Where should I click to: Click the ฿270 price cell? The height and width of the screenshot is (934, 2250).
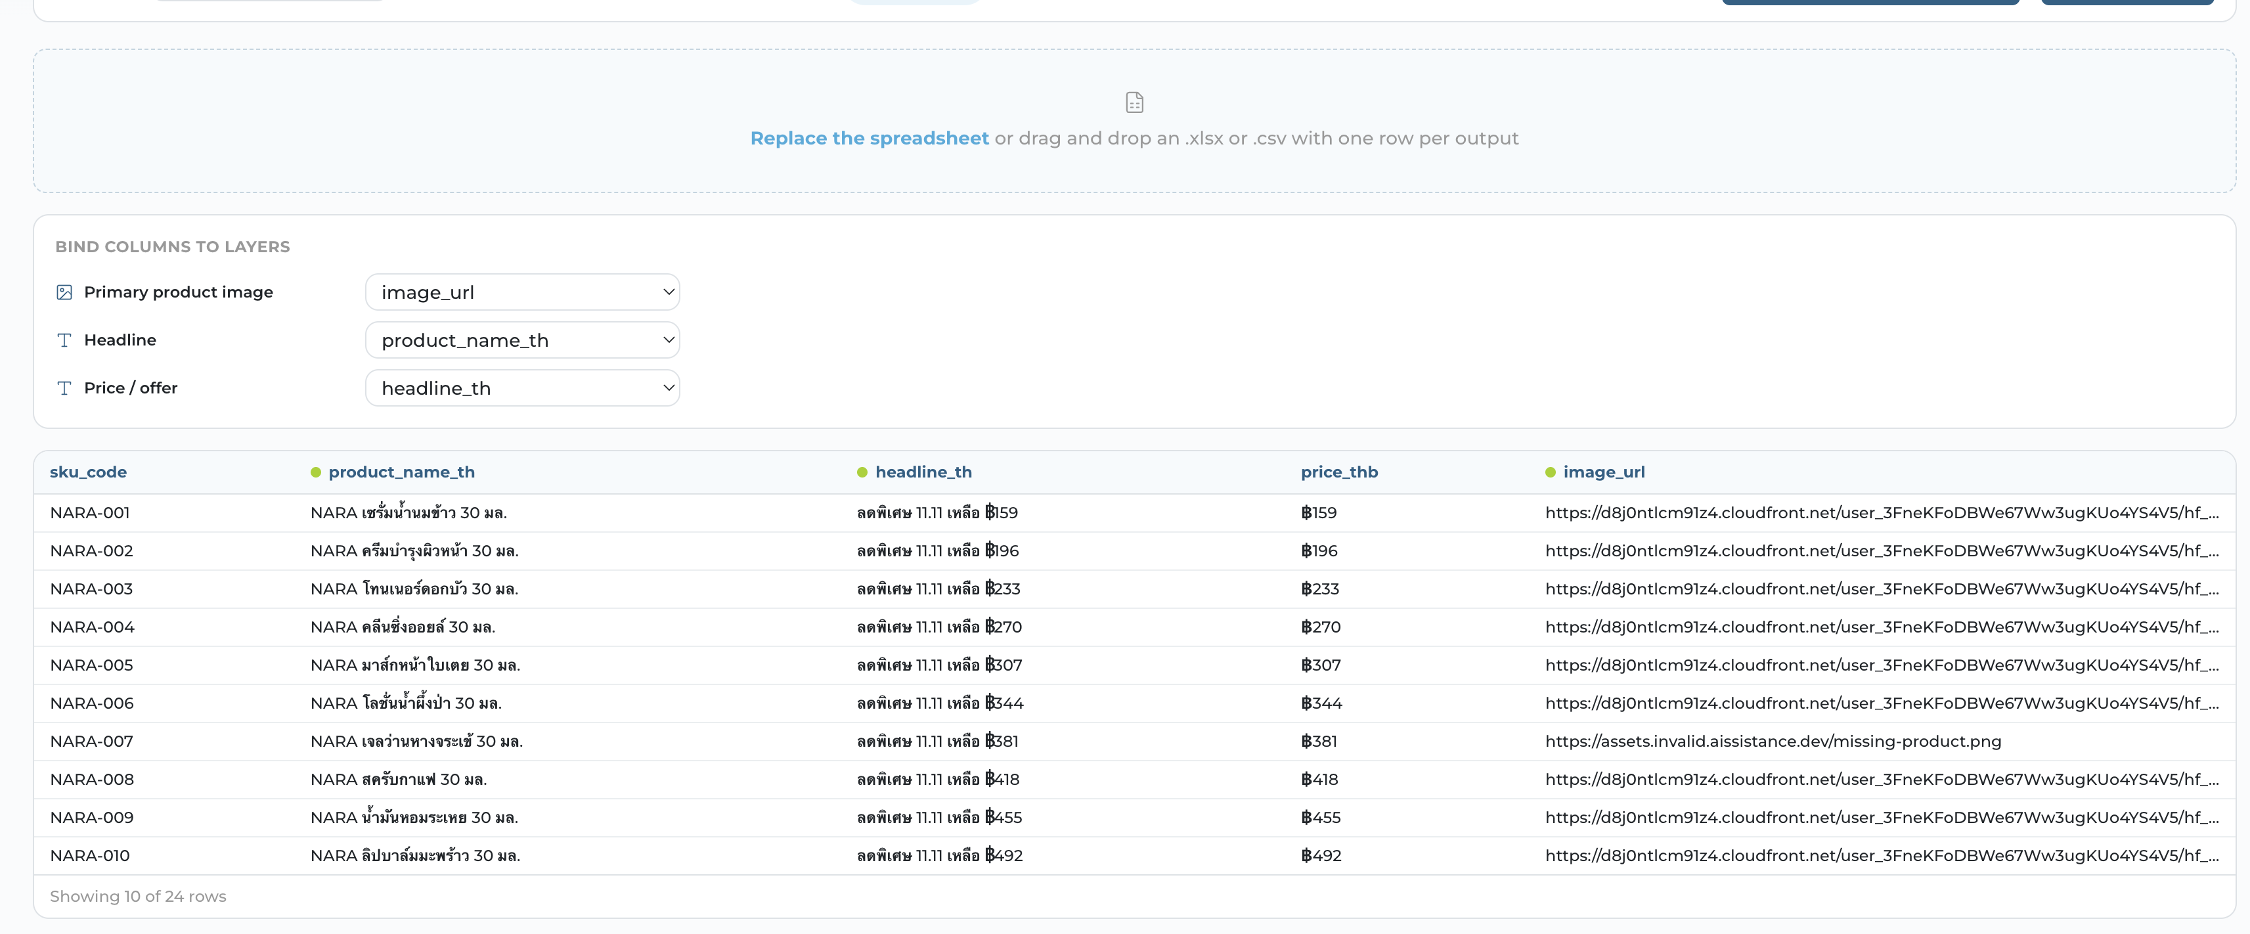point(1321,627)
